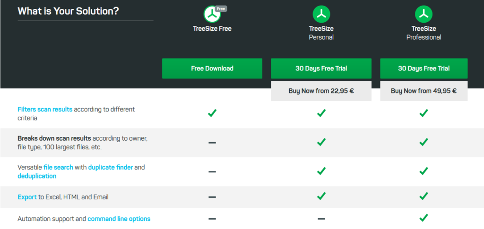Follow the 'file search' link
This screenshot has width=484, height=229.
tap(58, 167)
